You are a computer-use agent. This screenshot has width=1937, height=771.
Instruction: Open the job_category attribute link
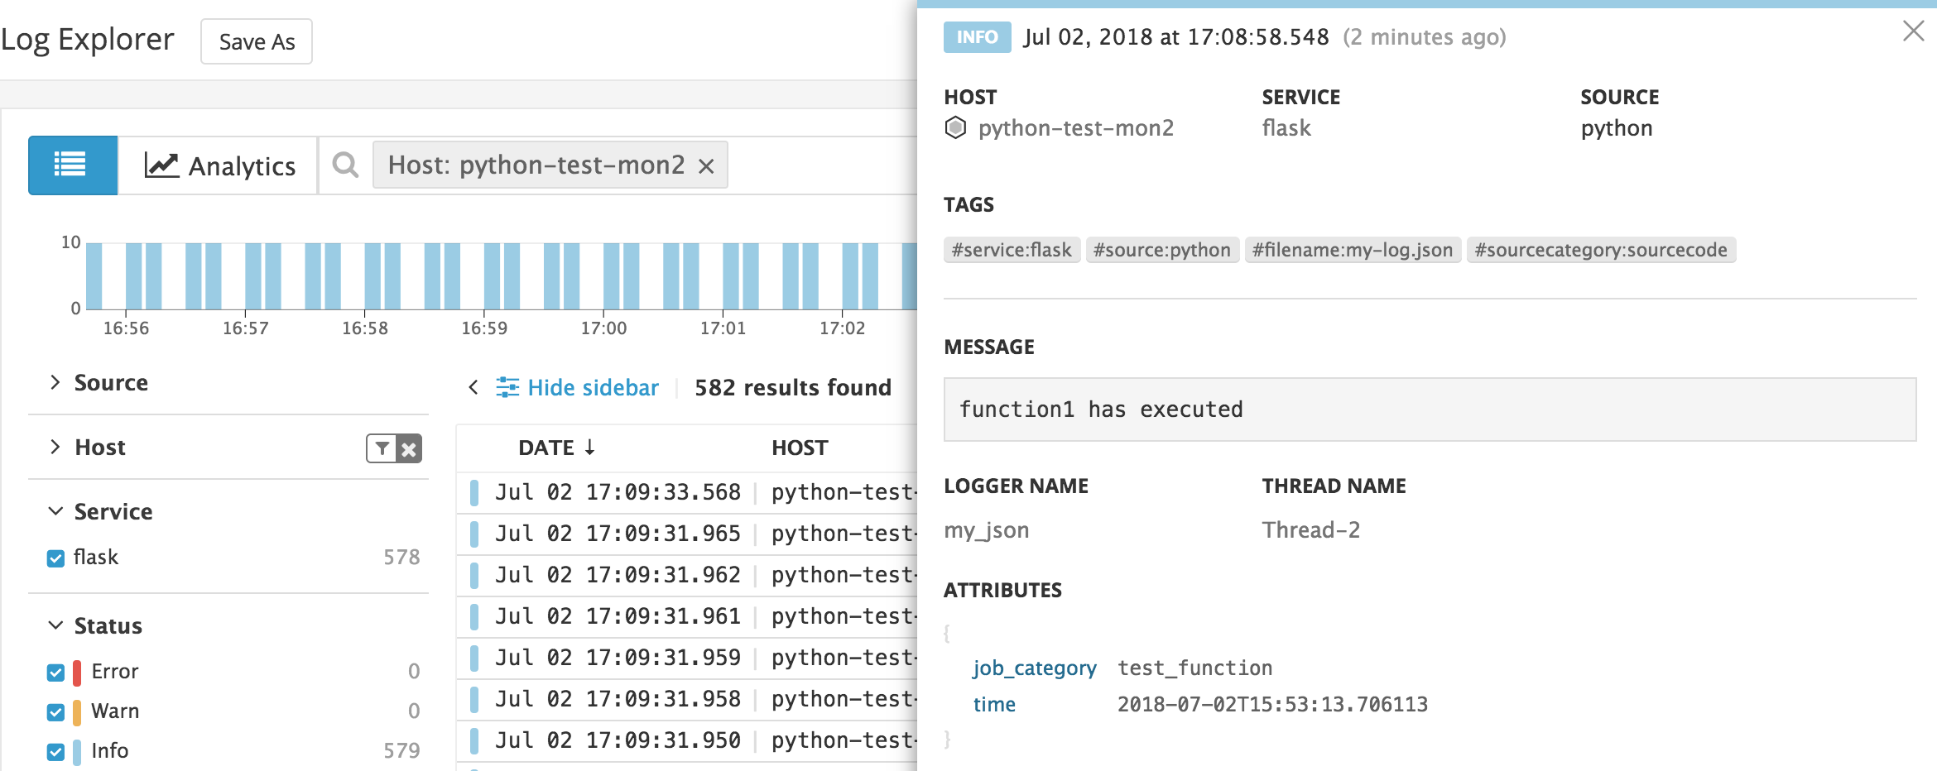pos(1036,668)
